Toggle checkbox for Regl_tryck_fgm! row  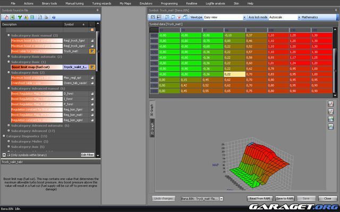click(92, 40)
